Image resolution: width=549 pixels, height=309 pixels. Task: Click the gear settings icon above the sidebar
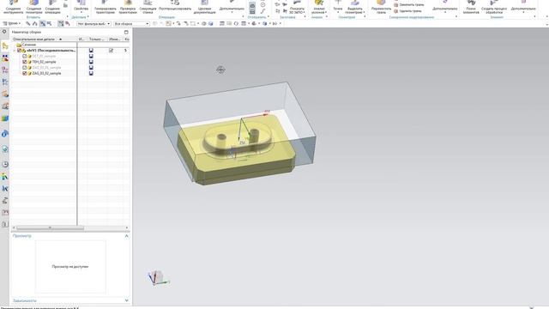point(4,32)
